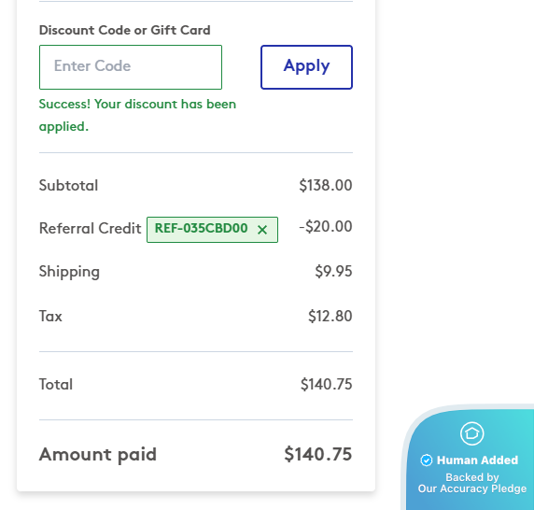
Task: Apply the discount code
Action: [x=306, y=67]
